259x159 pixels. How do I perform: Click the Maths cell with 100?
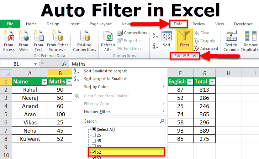point(60,114)
